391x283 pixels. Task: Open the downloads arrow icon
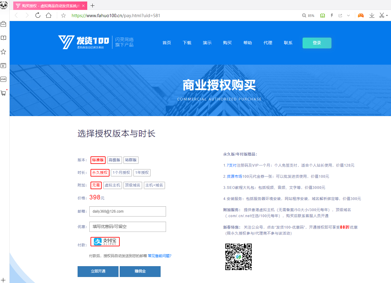pos(372,15)
